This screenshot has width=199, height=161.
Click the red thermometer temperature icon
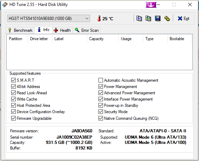pos(99,19)
